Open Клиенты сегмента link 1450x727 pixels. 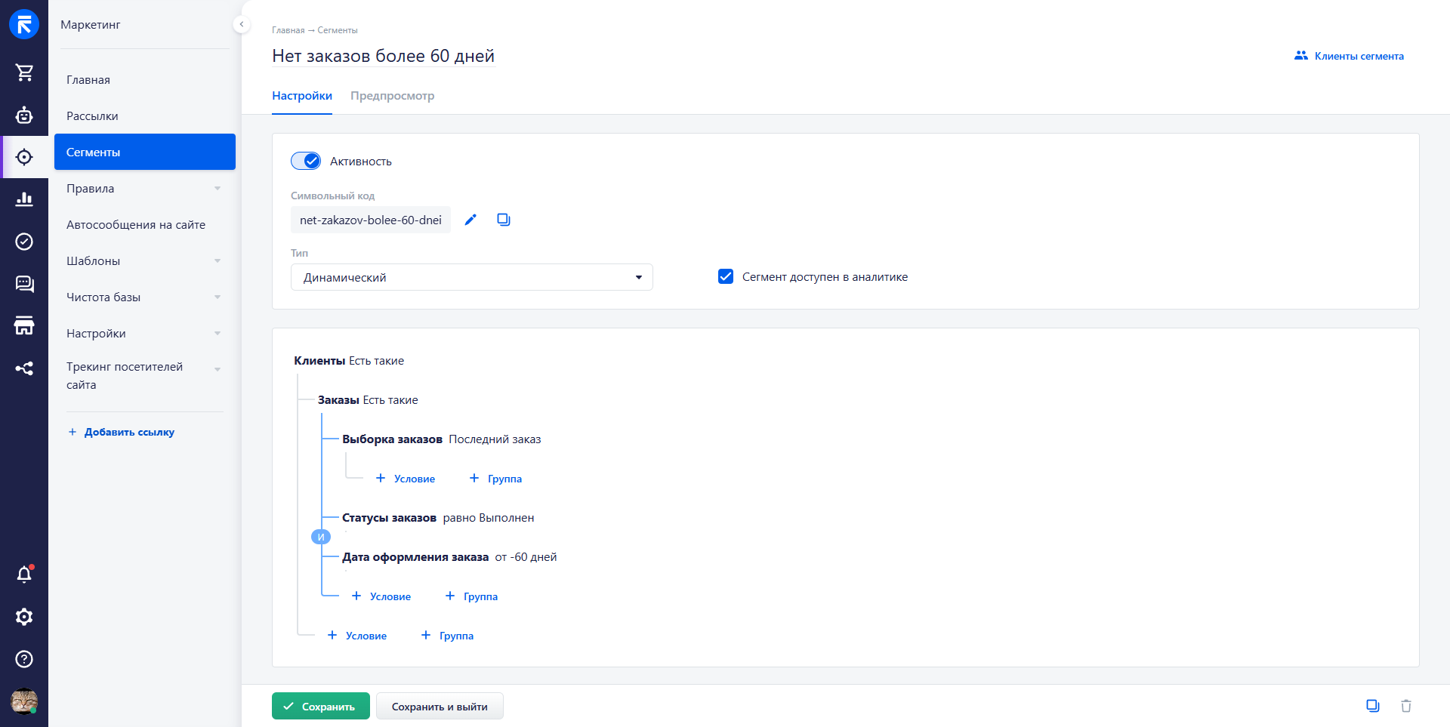[1349, 56]
